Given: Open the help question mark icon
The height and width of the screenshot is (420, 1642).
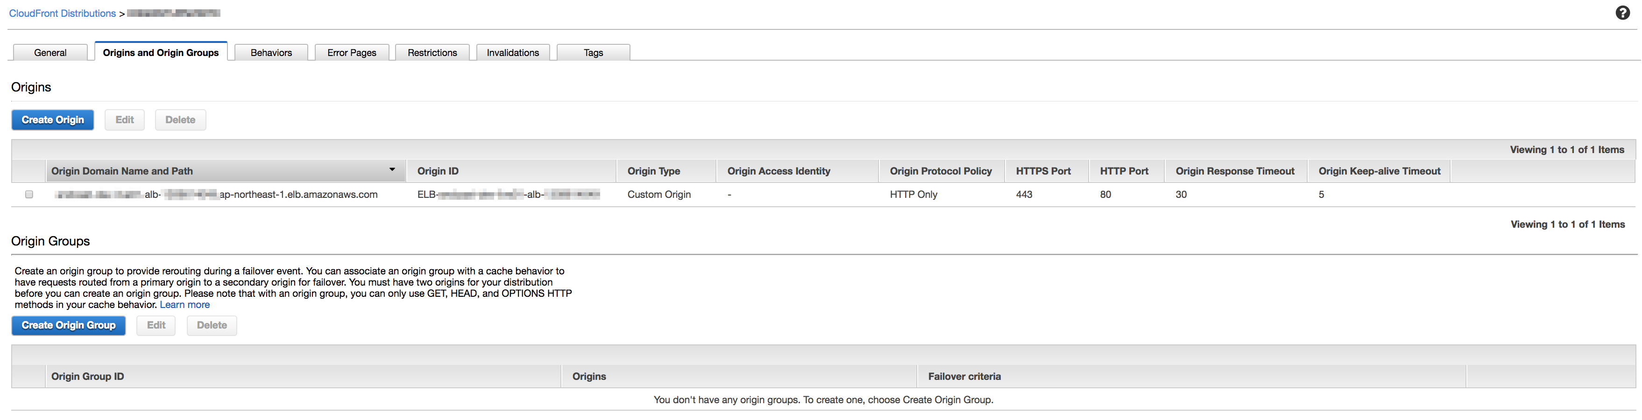Looking at the screenshot, I should click(x=1623, y=13).
